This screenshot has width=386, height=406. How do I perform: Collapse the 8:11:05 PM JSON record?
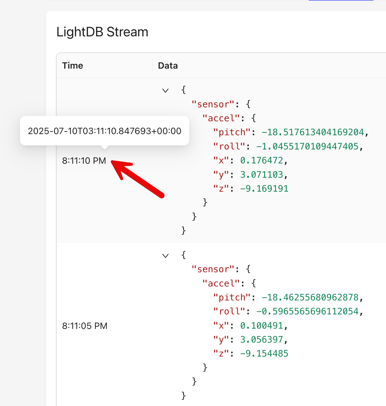165,256
